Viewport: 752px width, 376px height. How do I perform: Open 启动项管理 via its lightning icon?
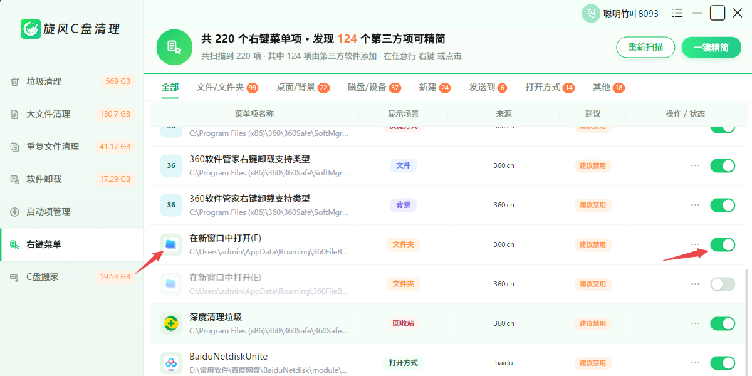(x=14, y=212)
